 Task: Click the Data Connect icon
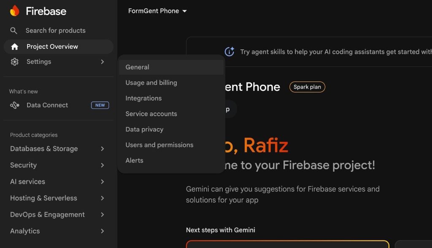(15, 105)
